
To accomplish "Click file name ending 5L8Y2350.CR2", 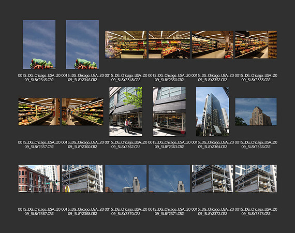I will 169,78.
